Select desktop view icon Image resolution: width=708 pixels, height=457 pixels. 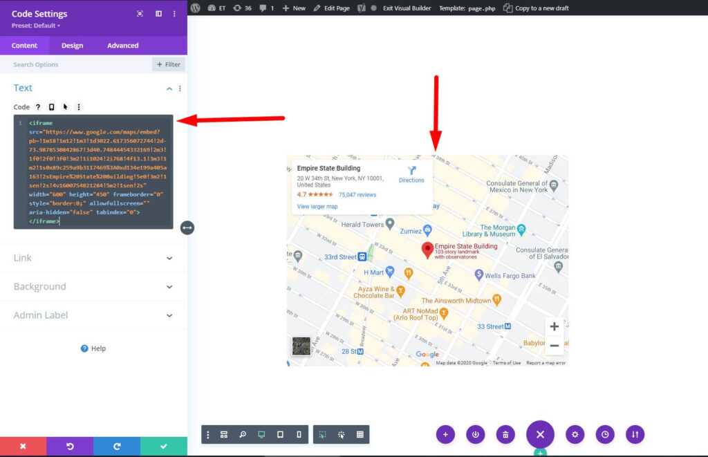click(261, 435)
